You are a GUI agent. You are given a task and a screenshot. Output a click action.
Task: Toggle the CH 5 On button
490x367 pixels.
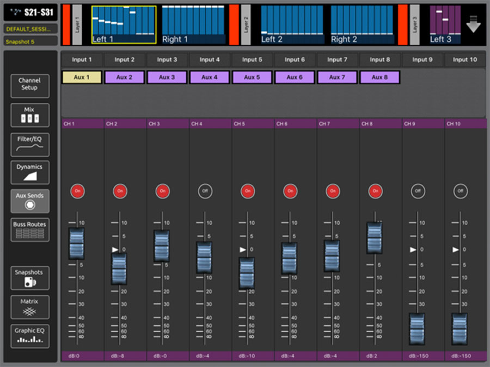(x=248, y=191)
